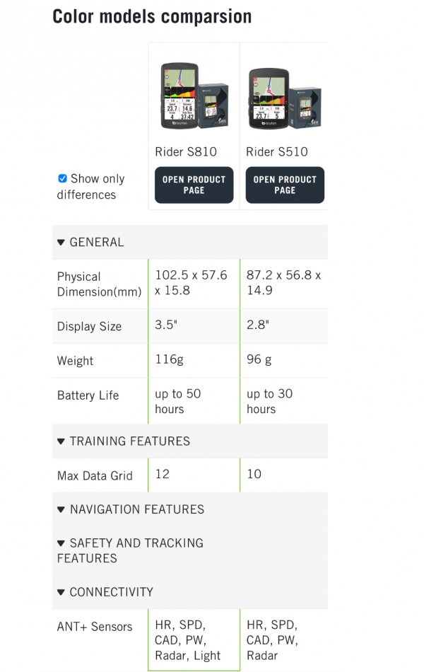Click the Color models comparison heading
Image resolution: width=424 pixels, height=672 pixels.
click(152, 16)
